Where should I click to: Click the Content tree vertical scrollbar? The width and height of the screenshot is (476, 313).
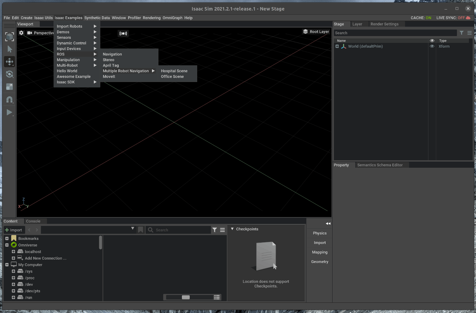pyautogui.click(x=101, y=242)
